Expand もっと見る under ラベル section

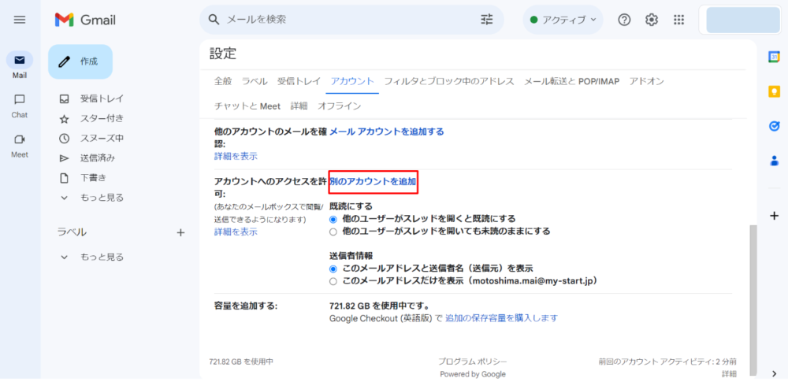102,257
